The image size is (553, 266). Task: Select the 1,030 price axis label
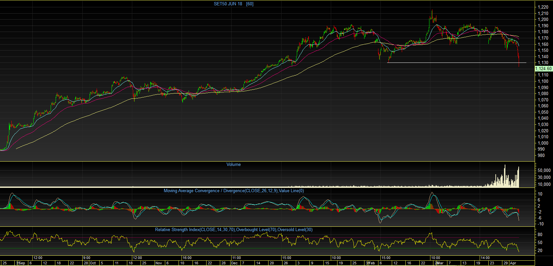coord(543,125)
